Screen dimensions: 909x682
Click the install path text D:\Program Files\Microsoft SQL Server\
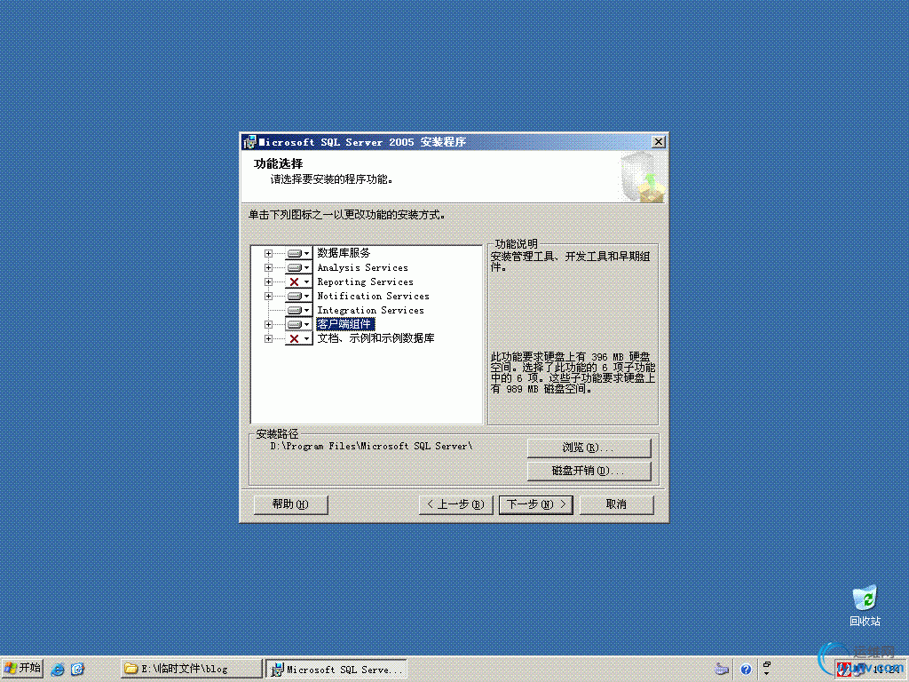coord(371,446)
